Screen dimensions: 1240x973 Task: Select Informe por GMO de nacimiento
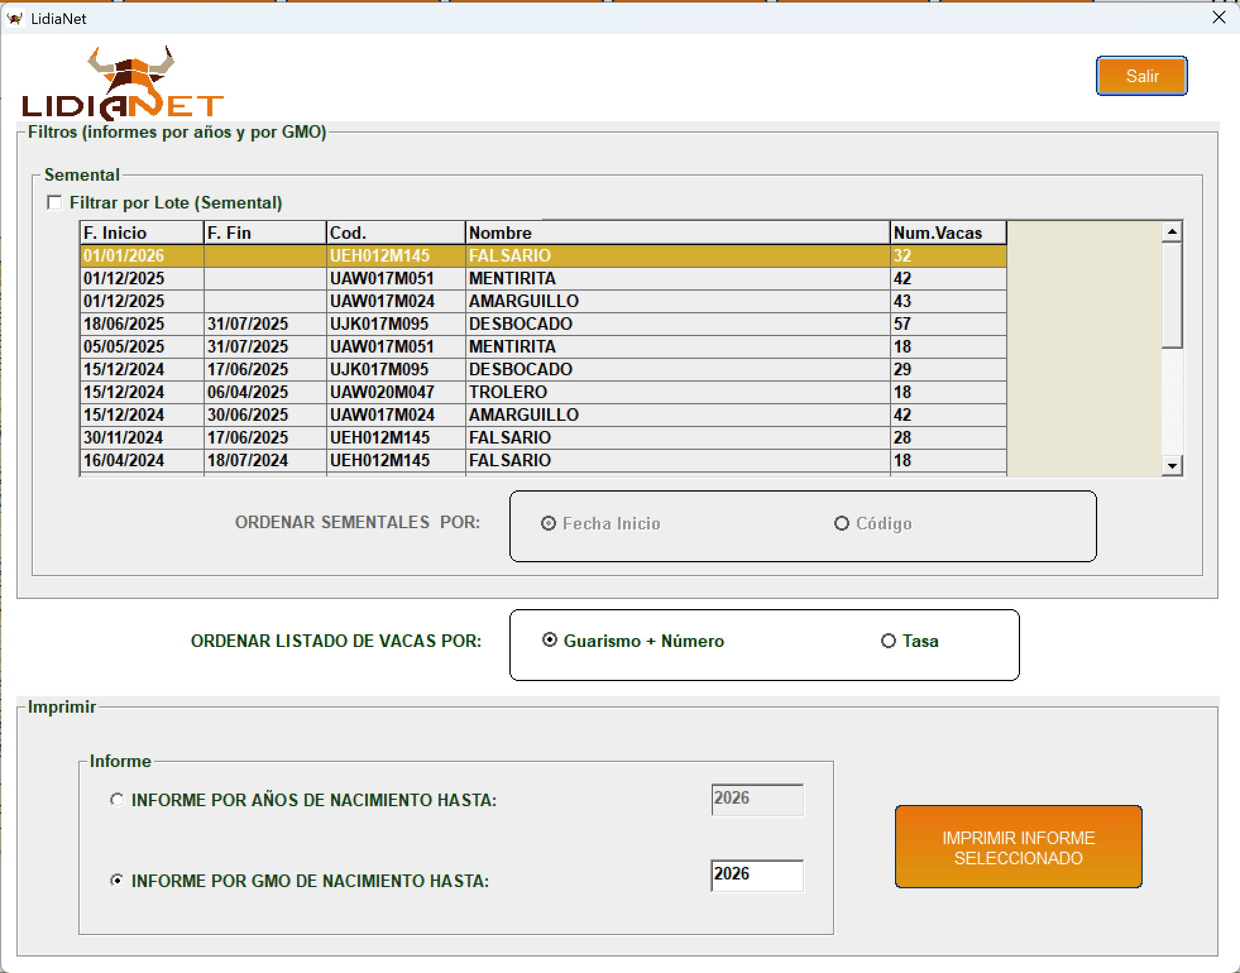(x=117, y=880)
